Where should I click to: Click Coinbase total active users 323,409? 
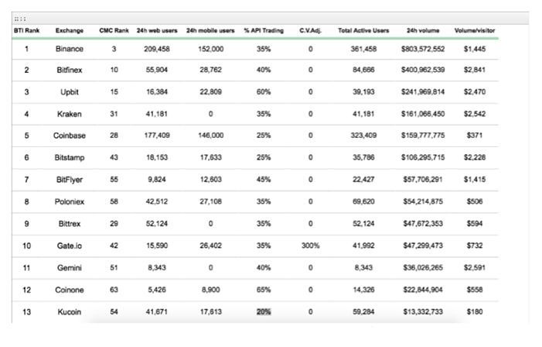tap(363, 136)
